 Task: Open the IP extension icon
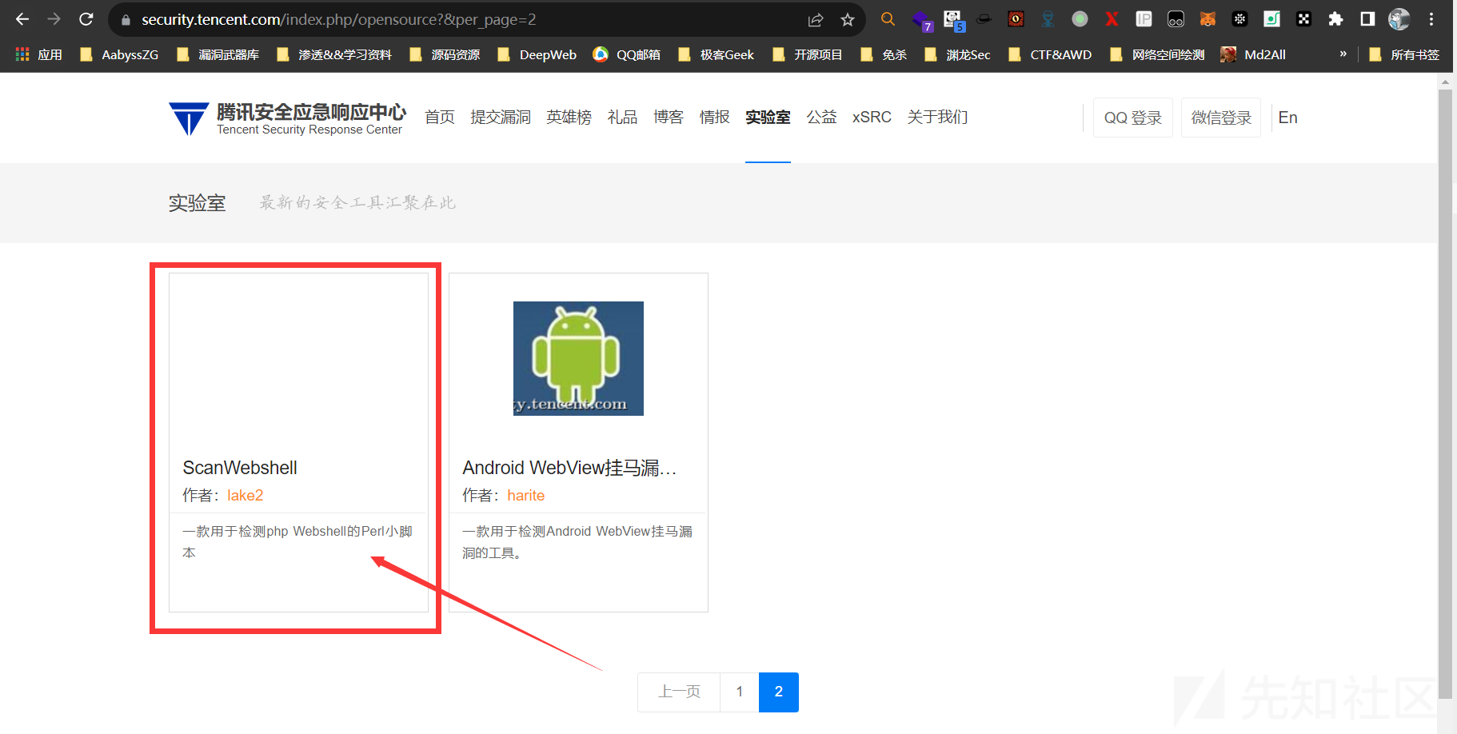pyautogui.click(x=1144, y=19)
